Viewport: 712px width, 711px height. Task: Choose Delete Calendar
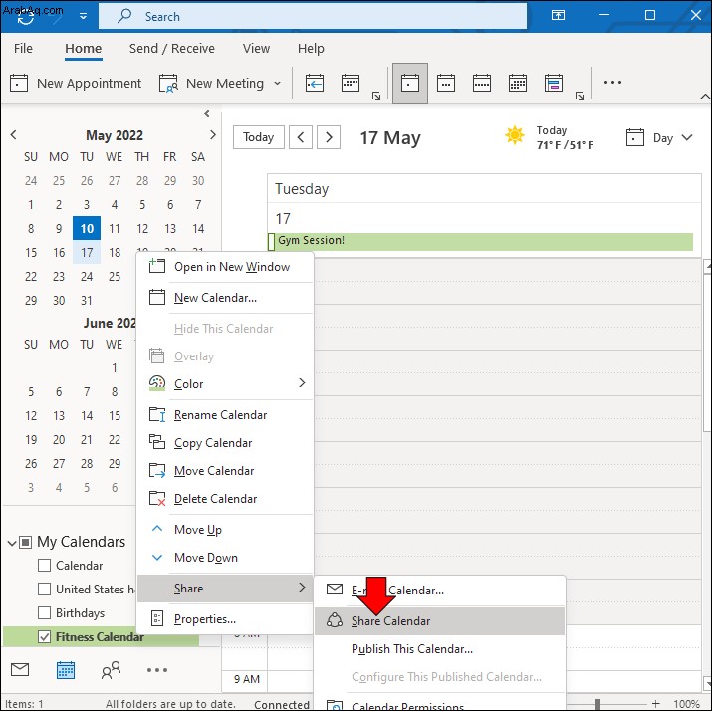225,499
